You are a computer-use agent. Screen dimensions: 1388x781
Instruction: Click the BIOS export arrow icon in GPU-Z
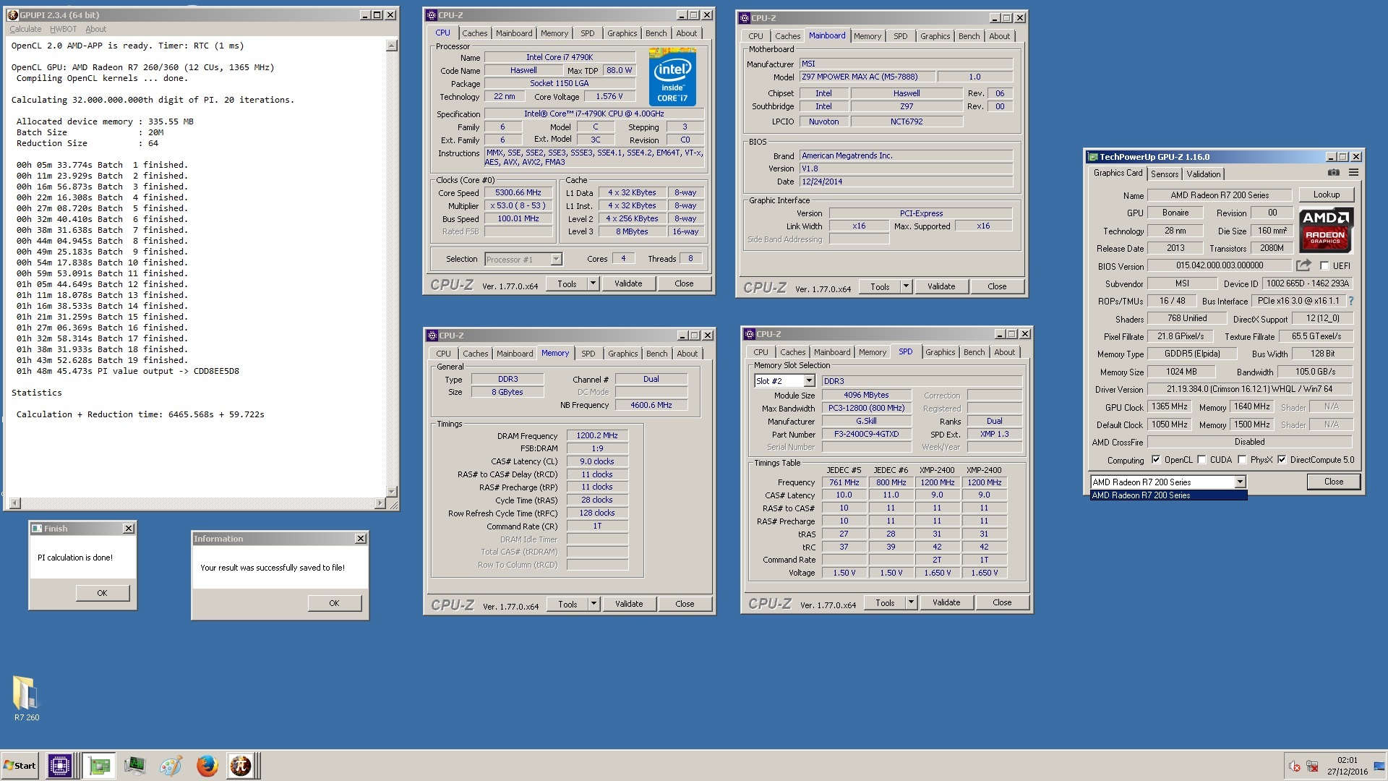[x=1303, y=265]
